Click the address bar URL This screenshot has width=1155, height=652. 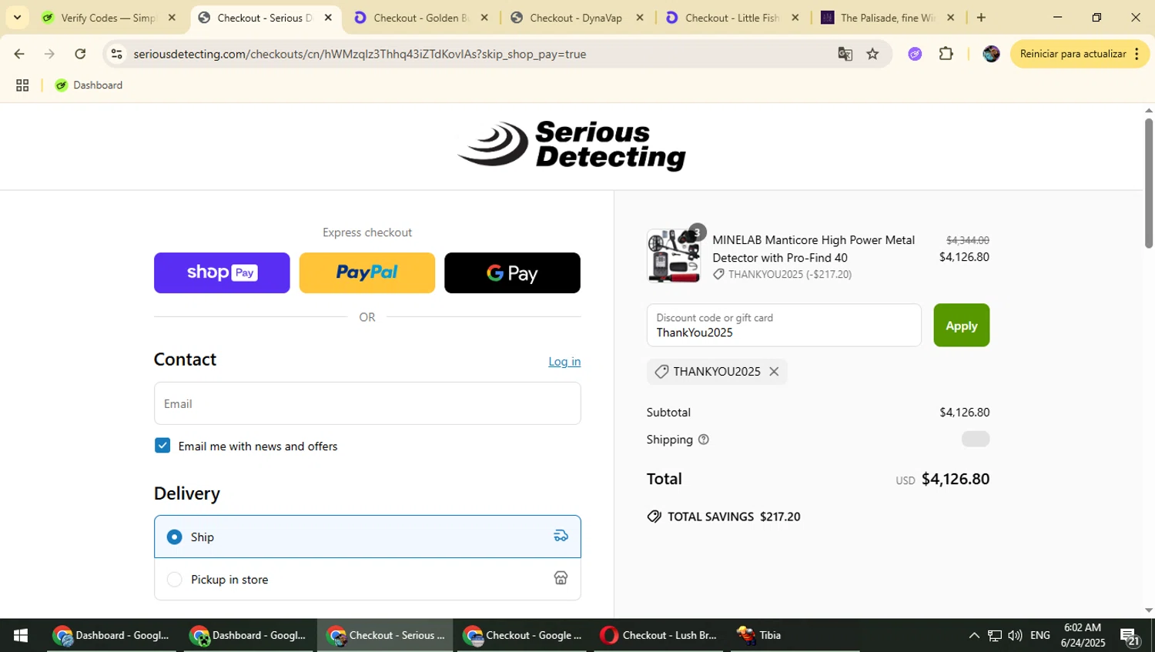tap(360, 54)
